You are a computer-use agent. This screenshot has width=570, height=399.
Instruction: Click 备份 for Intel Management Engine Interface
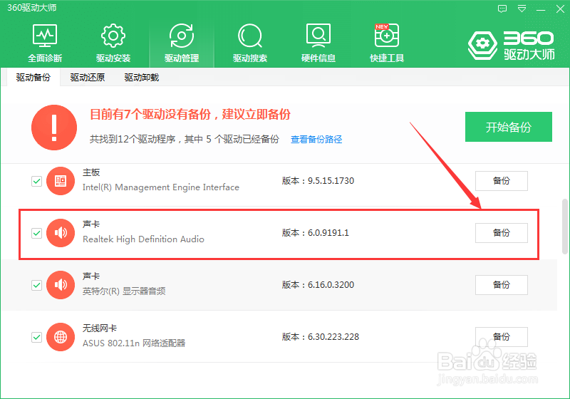502,181
